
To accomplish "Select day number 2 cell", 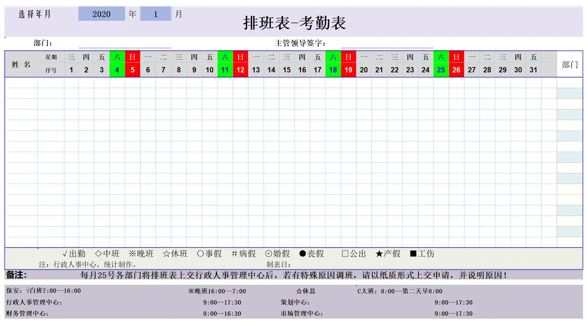I will [86, 70].
